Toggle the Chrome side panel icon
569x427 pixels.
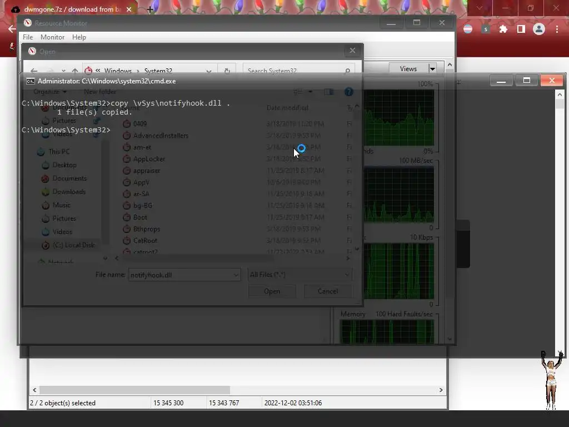521,29
